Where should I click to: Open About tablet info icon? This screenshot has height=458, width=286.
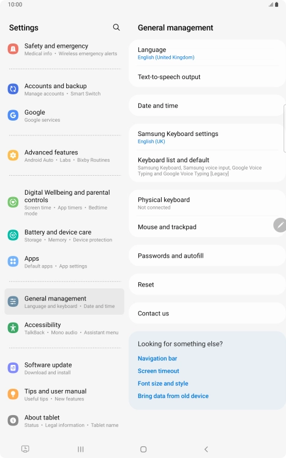[x=13, y=420]
